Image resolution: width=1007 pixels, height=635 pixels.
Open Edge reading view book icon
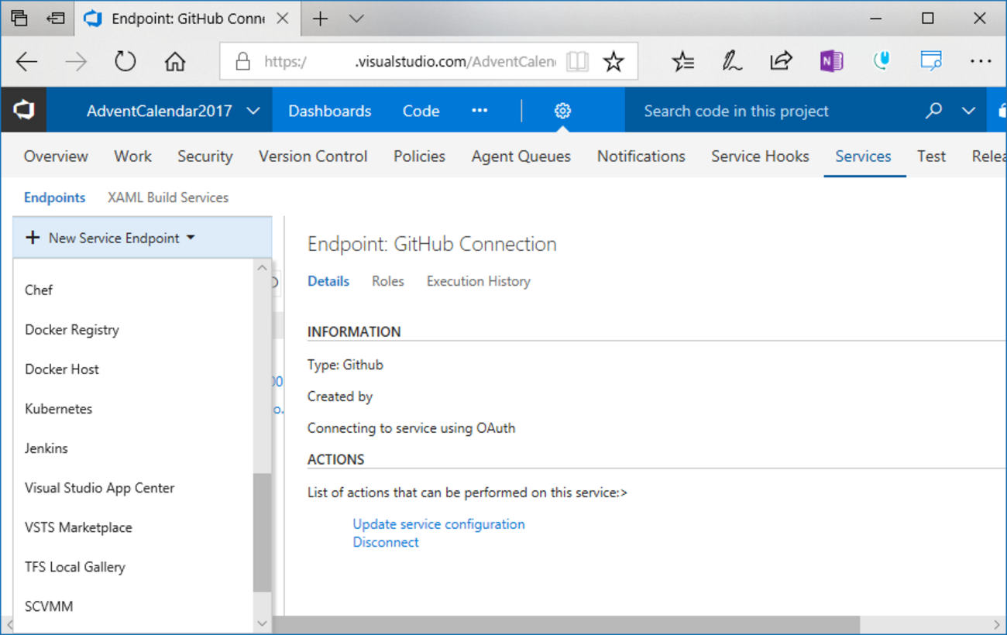click(577, 61)
